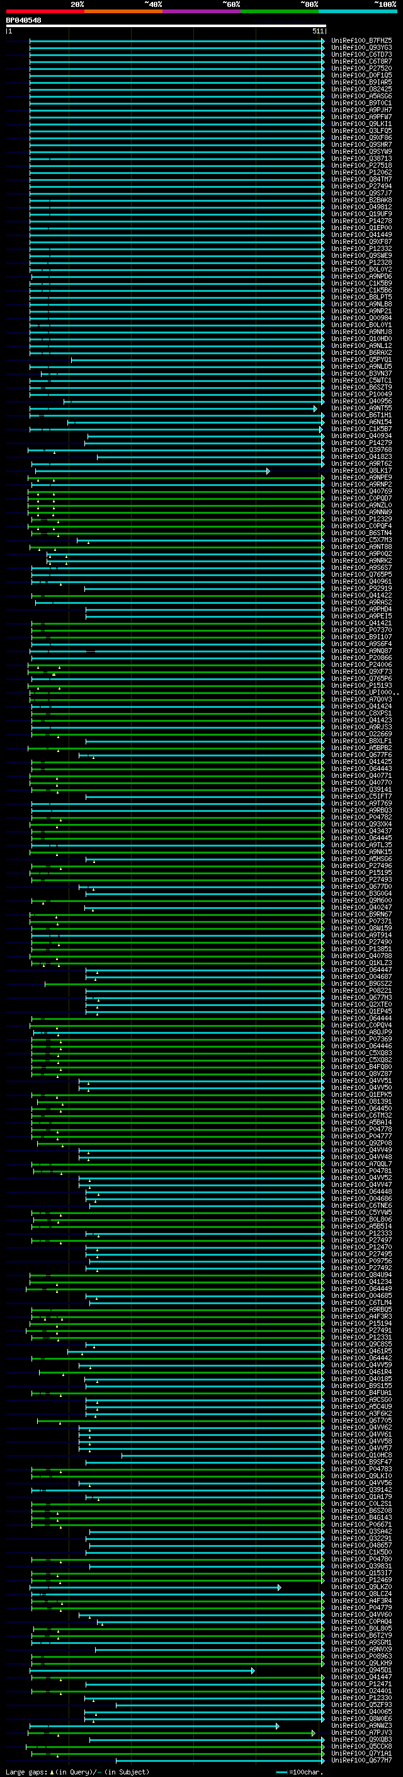Open the UniRef100_P27520 hit label
The image size is (403, 1777).
coord(361,68)
